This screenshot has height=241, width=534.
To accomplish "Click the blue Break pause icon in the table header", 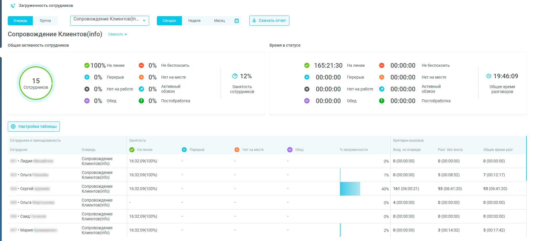I will coord(184,150).
